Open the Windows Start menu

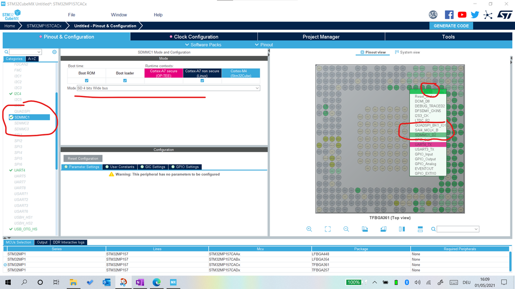pyautogui.click(x=8, y=282)
